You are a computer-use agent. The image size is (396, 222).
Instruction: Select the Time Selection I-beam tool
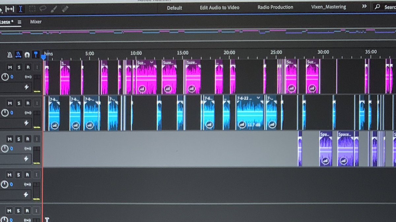pyautogui.click(x=20, y=9)
